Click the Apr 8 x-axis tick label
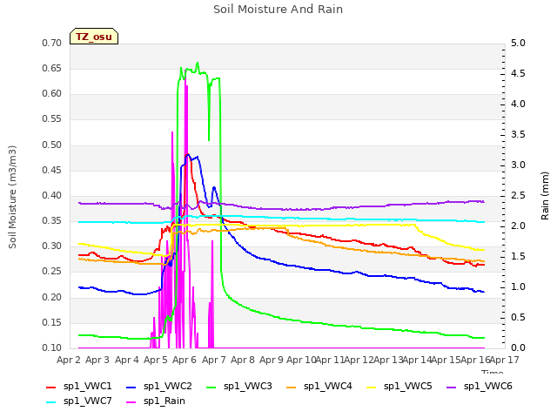Viewport: 557px width, 418px height. (x=243, y=360)
